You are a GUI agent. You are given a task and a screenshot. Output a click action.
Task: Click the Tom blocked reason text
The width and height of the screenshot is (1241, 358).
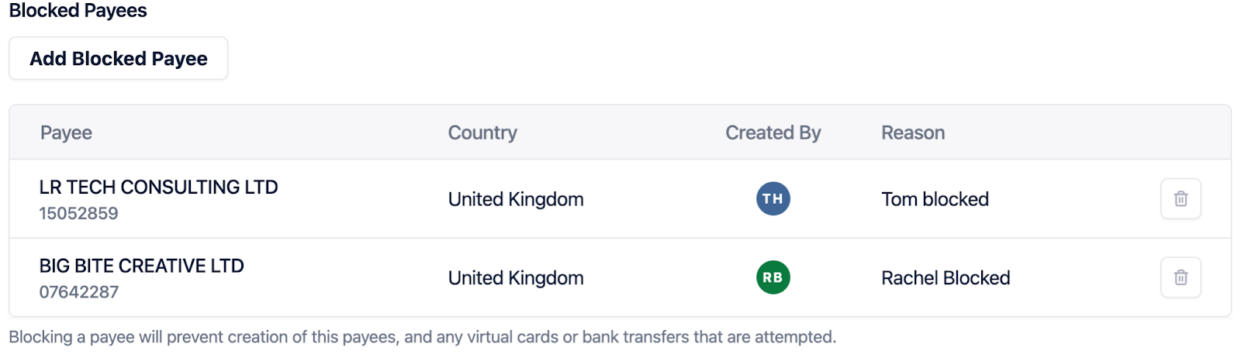[935, 199]
